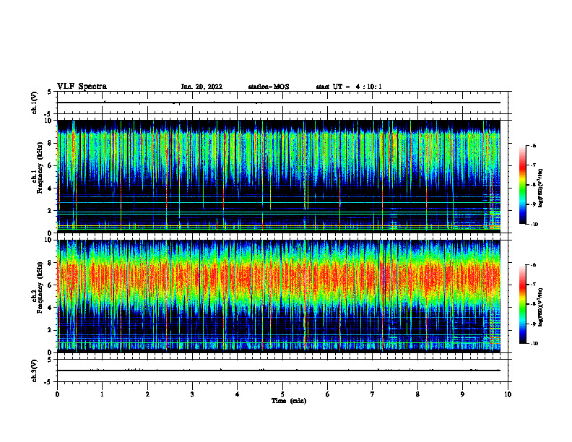The width and height of the screenshot is (572, 442).
Task: Click tick label "7" on Time axis
Action: coord(373,394)
